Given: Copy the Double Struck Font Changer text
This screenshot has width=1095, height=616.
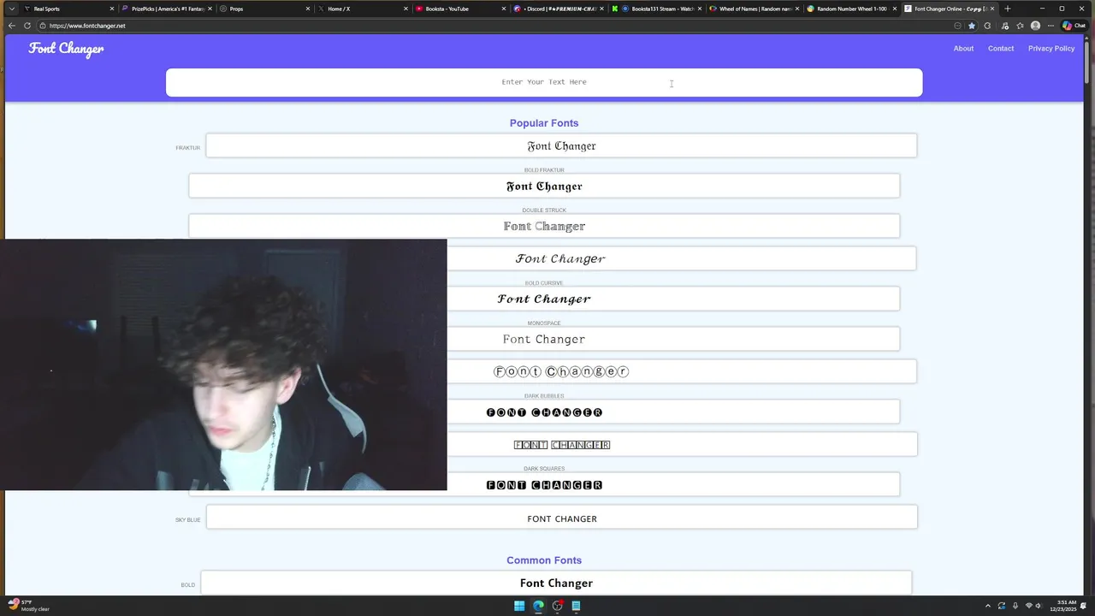Looking at the screenshot, I should 544,226.
